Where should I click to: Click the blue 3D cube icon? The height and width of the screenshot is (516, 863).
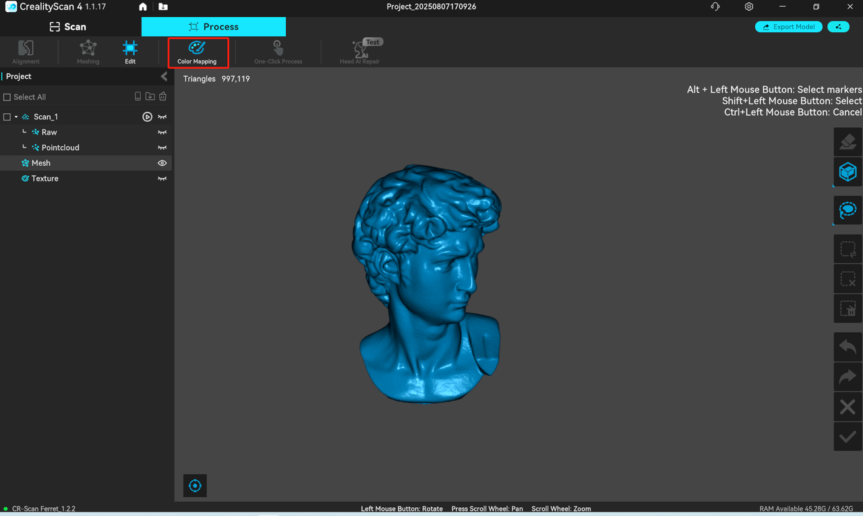coord(847,172)
